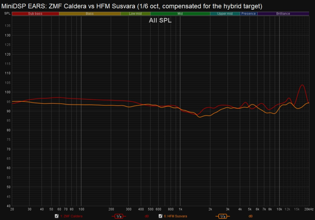The image size is (315, 220).
Task: Click the 1k frequency axis label
Action: pyautogui.click(x=180, y=209)
